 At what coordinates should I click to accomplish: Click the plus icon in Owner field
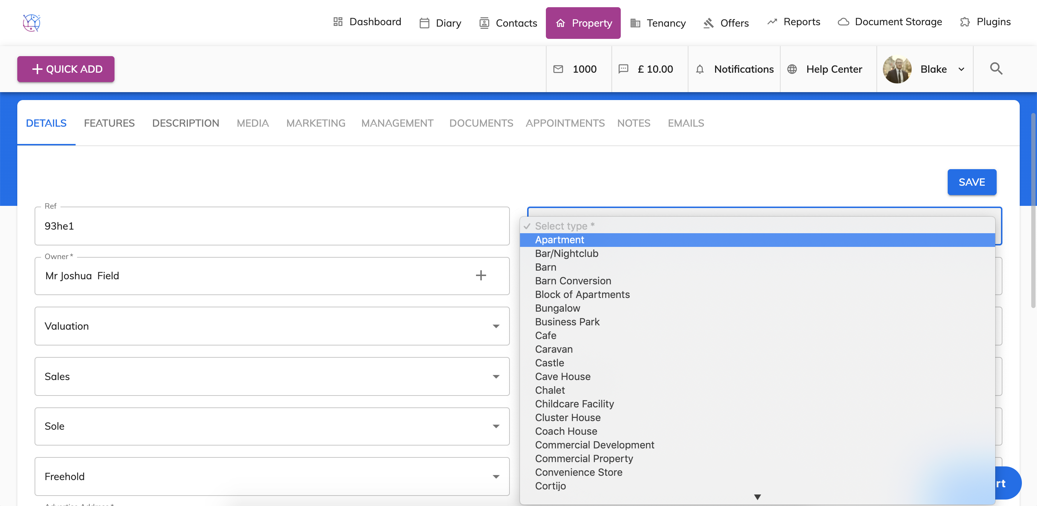pos(481,276)
